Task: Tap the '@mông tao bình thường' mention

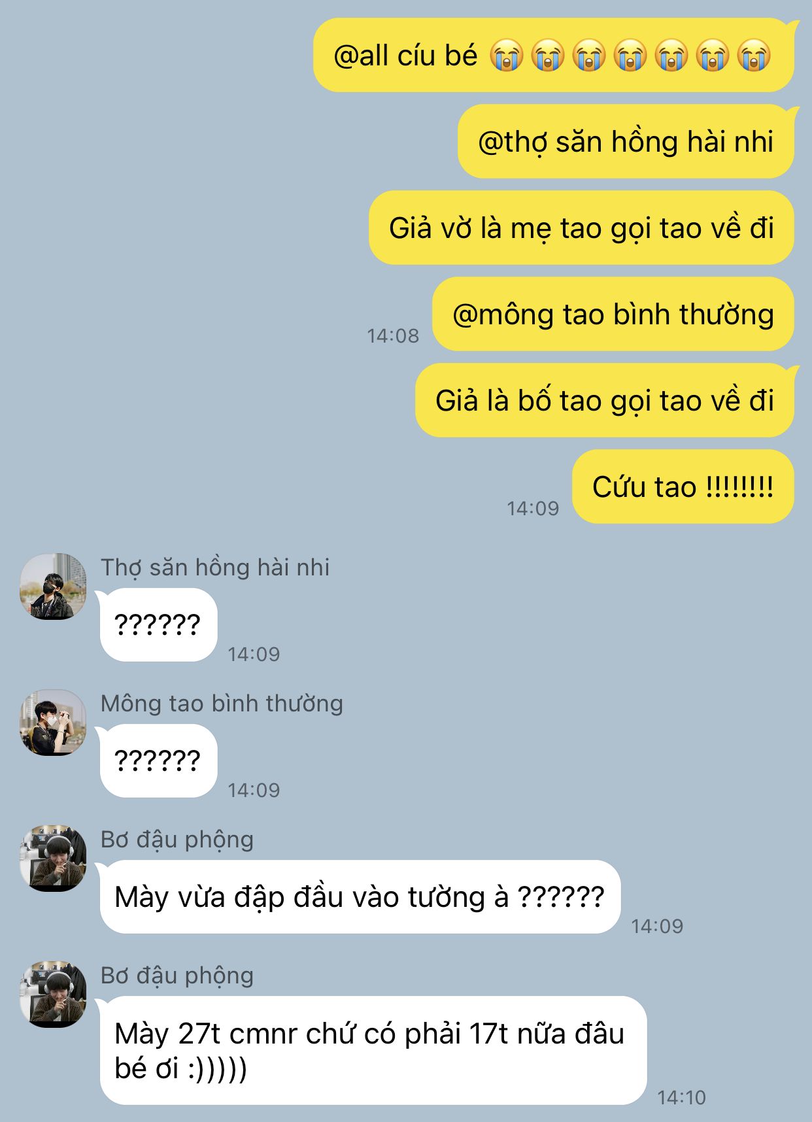Action: point(613,314)
